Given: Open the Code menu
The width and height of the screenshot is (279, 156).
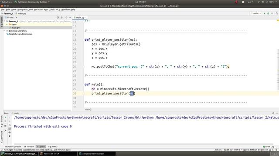Looking at the screenshot, I should pyautogui.click(x=30, y=10).
